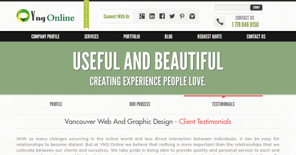Screen dimensions: 296x155
Task: Open the Pinterest social icon
Action: point(182,16)
